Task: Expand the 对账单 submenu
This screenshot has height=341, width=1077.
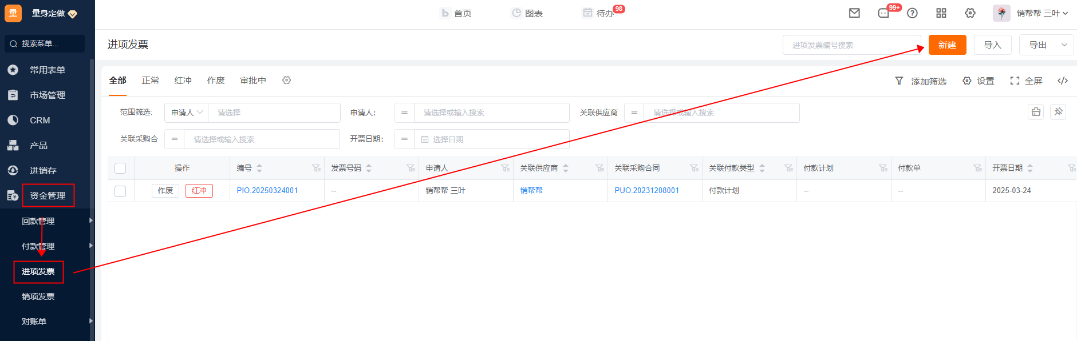Action: (x=91, y=321)
